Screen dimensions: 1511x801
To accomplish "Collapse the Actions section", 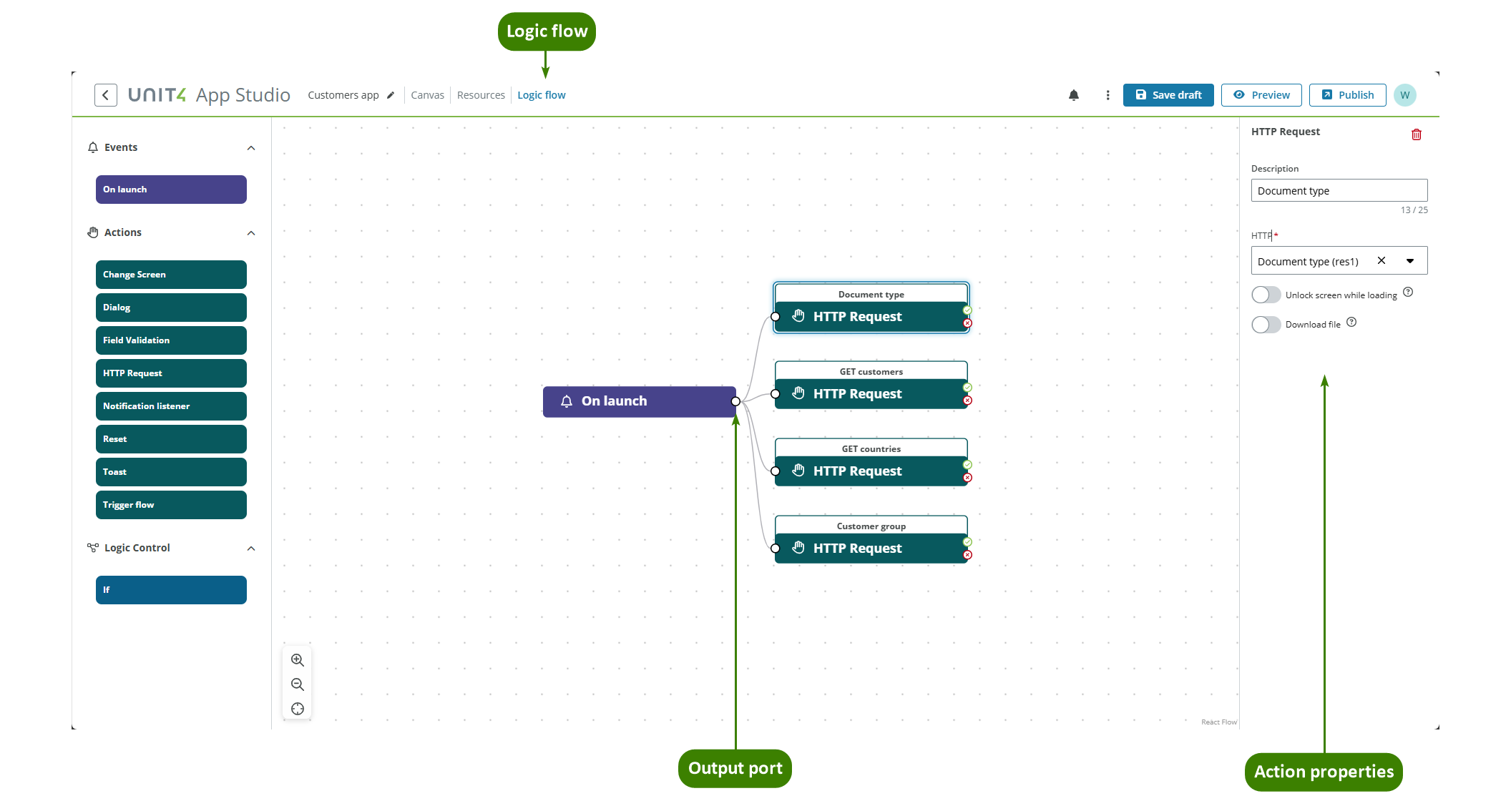I will click(x=250, y=232).
